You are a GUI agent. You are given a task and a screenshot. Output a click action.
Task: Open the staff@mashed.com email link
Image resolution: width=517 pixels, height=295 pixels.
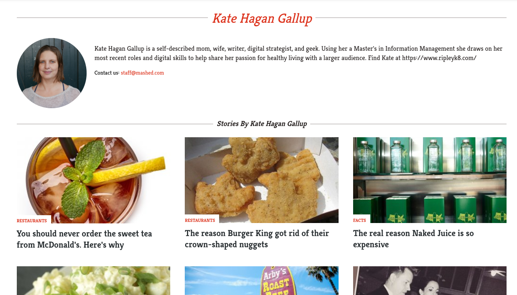tap(142, 73)
